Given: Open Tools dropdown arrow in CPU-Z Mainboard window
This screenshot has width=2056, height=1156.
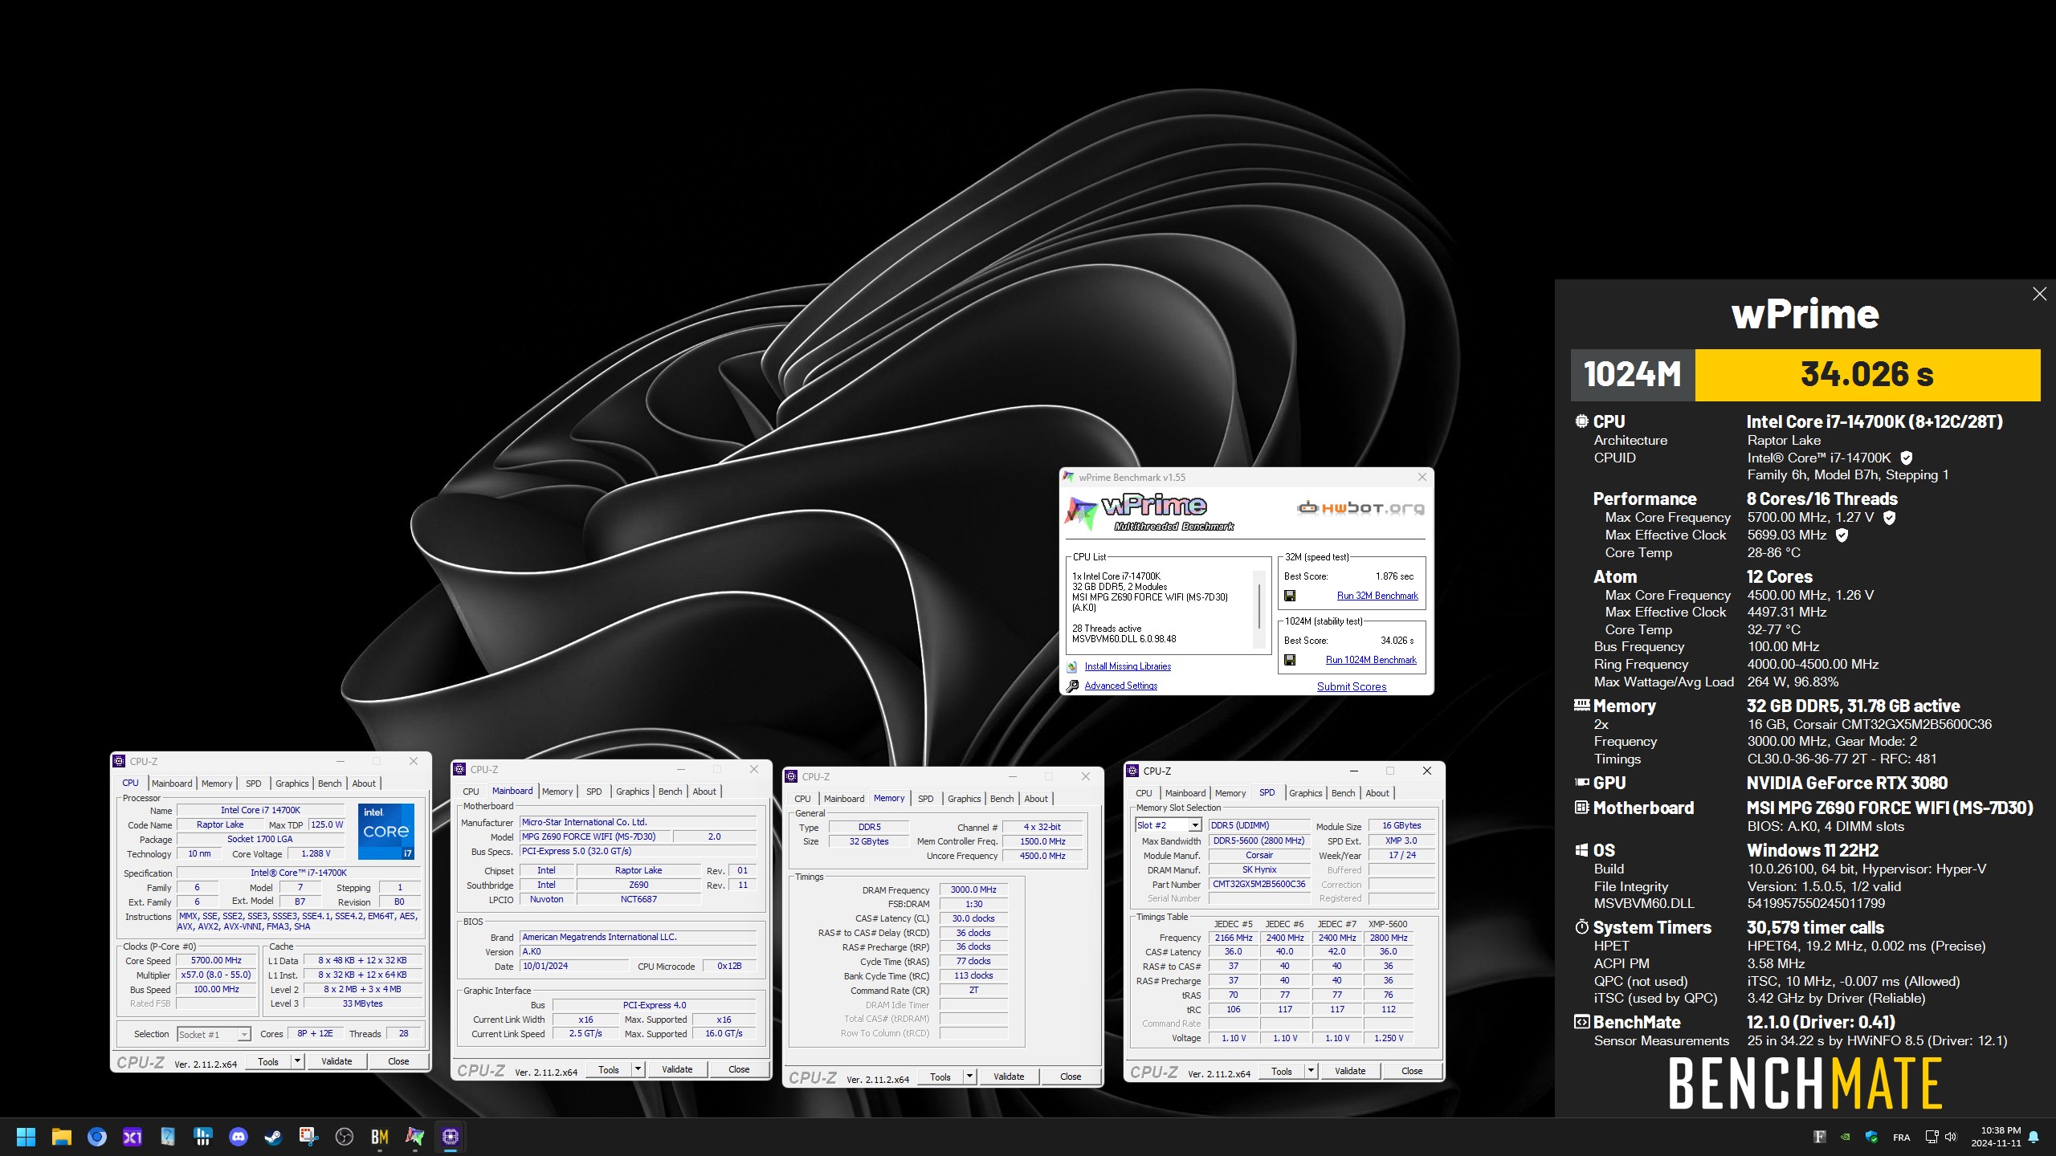Looking at the screenshot, I should point(638,1069).
